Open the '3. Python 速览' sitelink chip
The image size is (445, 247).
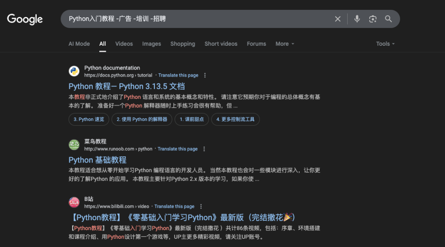[89, 119]
